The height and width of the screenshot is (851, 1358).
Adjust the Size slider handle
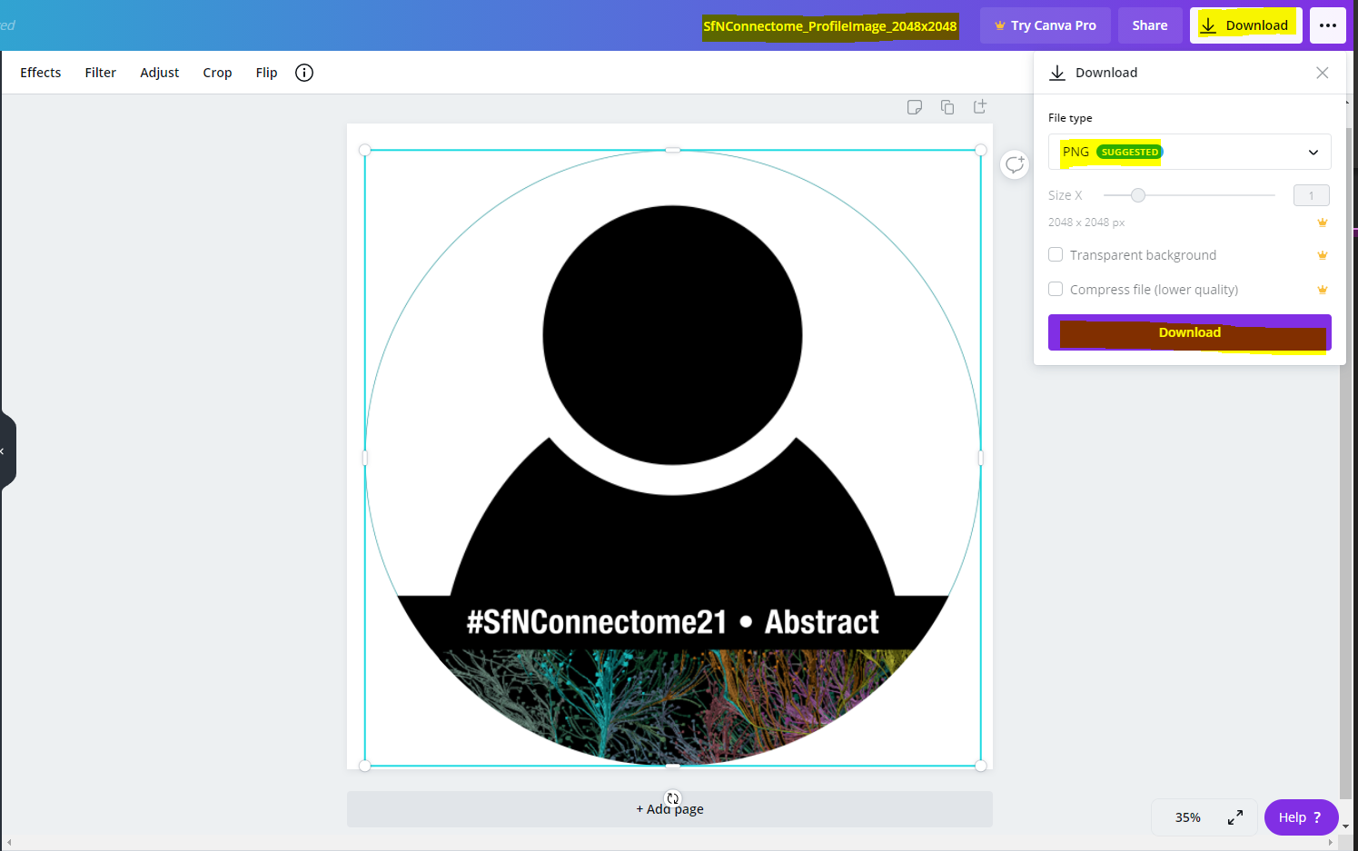pos(1138,195)
